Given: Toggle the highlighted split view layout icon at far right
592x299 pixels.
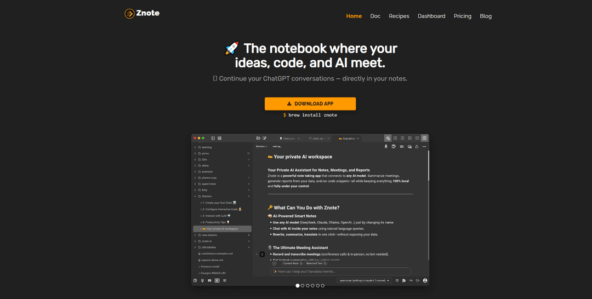Looking at the screenshot, I should tap(424, 139).
